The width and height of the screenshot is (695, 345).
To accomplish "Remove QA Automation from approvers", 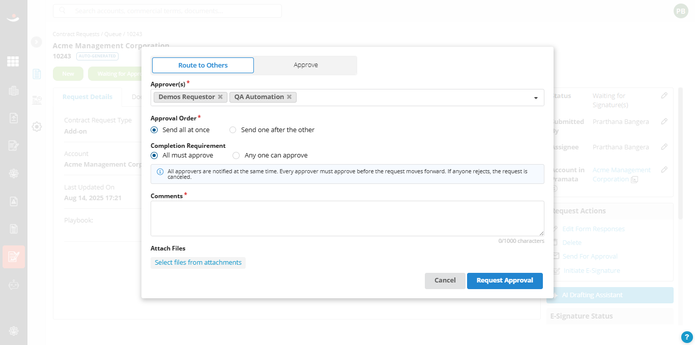I will 289,97.
